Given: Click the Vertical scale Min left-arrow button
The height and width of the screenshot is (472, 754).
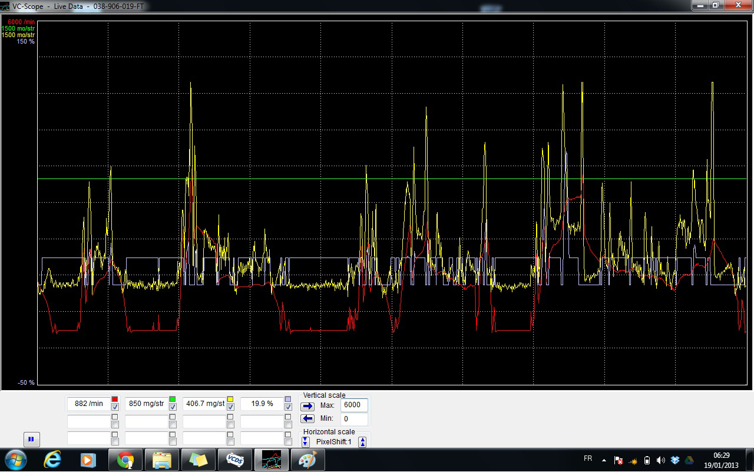Looking at the screenshot, I should tap(307, 419).
